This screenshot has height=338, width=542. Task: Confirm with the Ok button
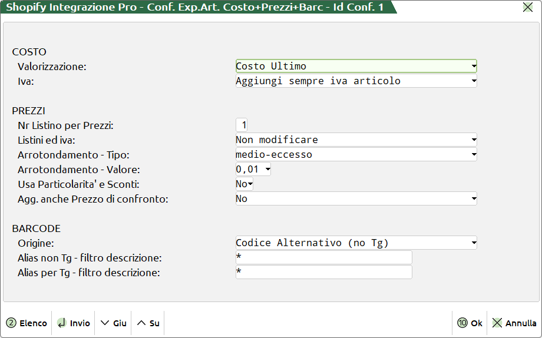[x=470, y=323]
